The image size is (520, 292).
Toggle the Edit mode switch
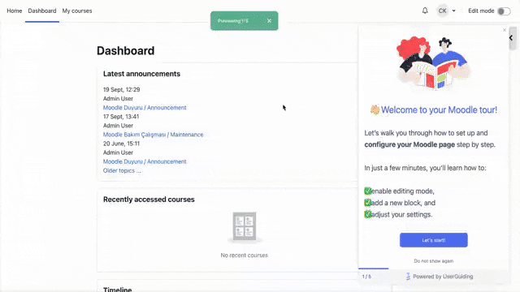(x=504, y=11)
